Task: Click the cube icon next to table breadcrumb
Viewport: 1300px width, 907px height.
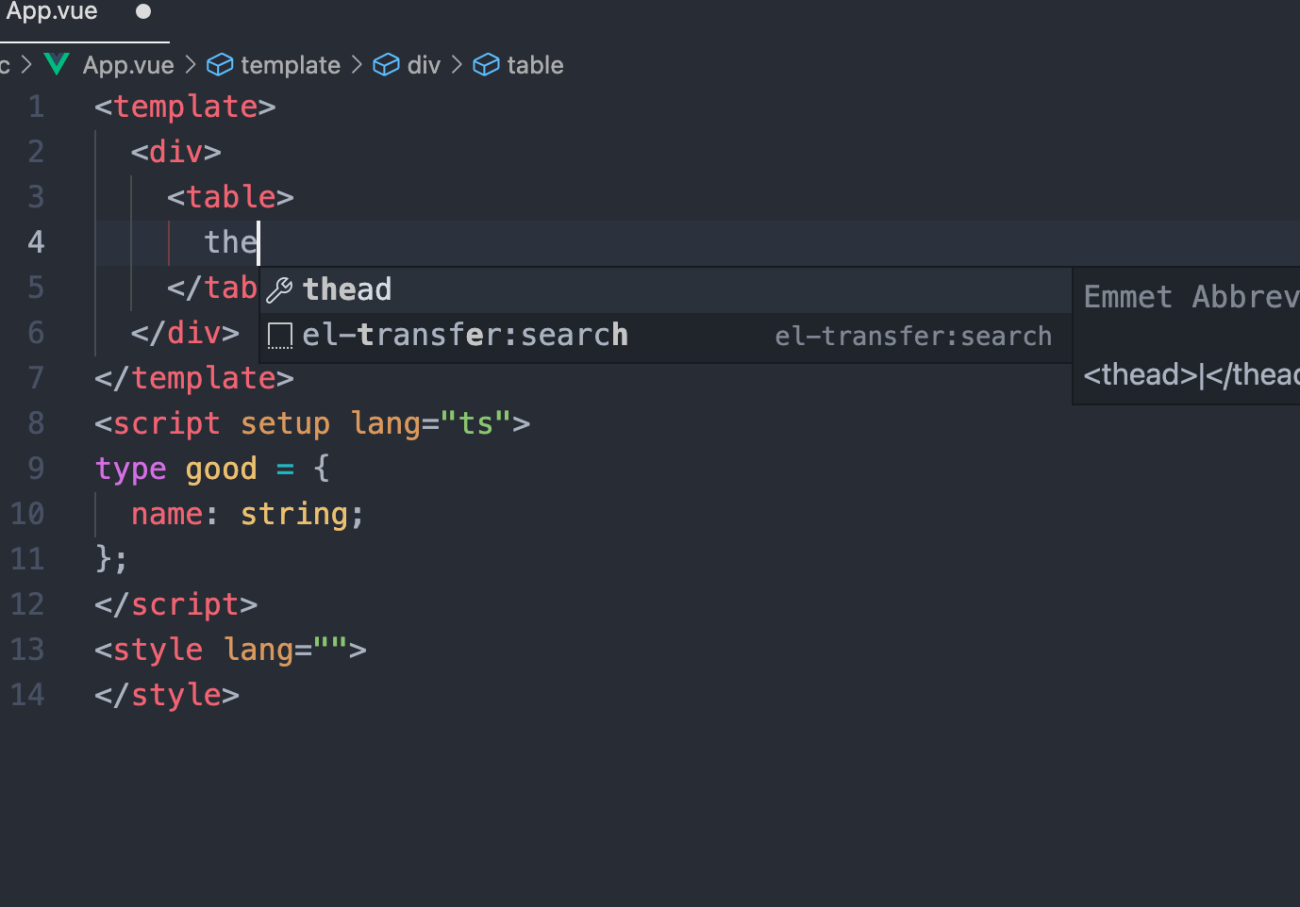Action: (x=486, y=64)
